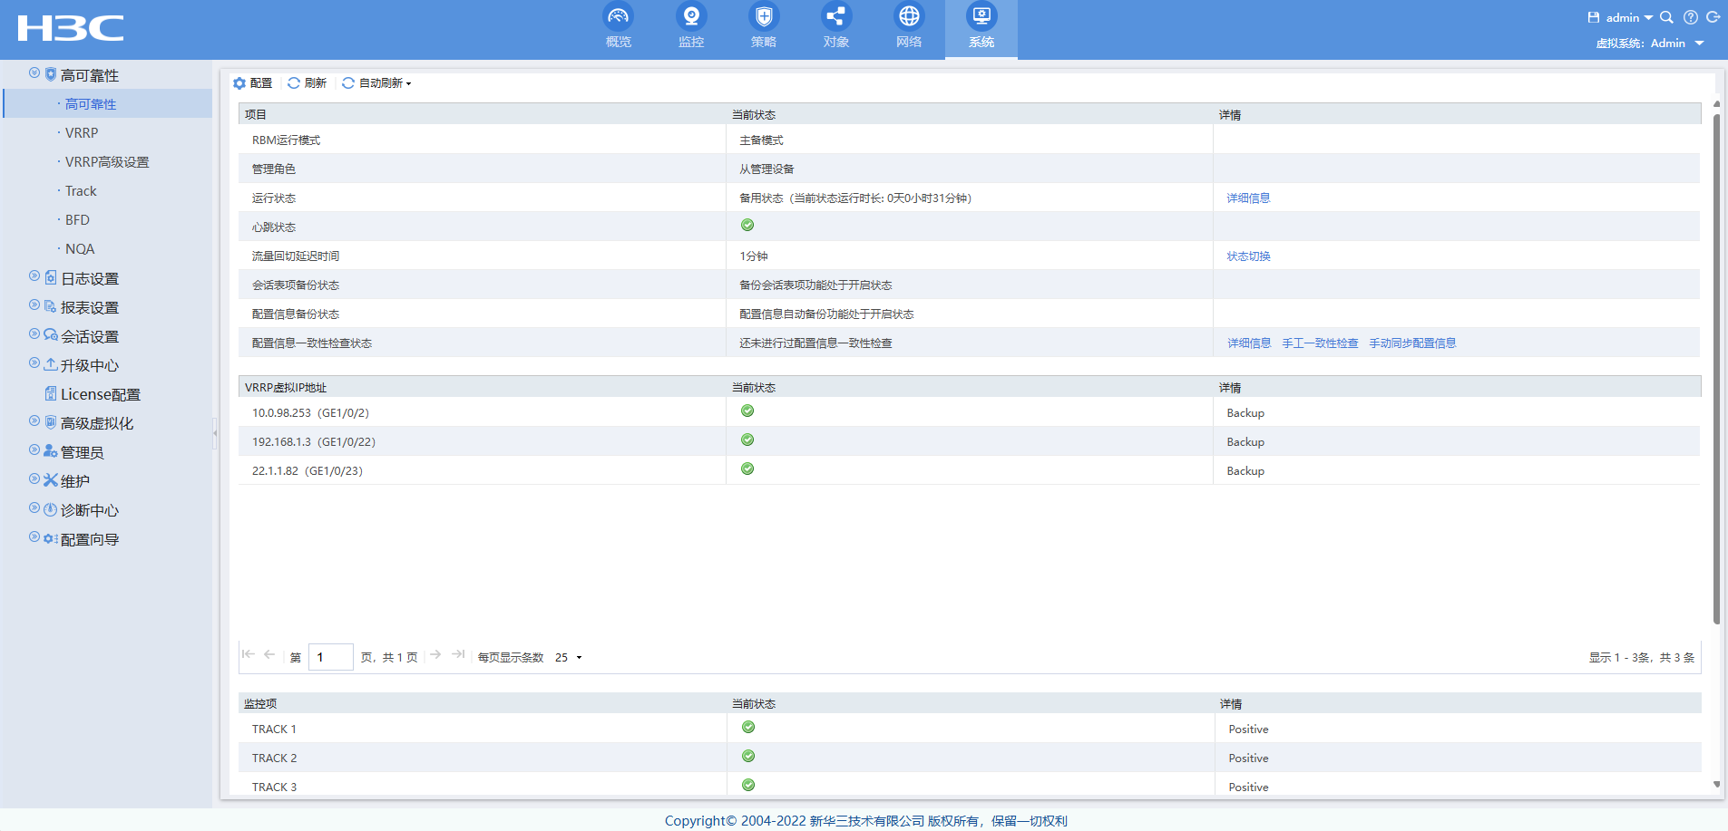Open the 网络 network globe icon
This screenshot has width=1728, height=831.
[x=909, y=16]
